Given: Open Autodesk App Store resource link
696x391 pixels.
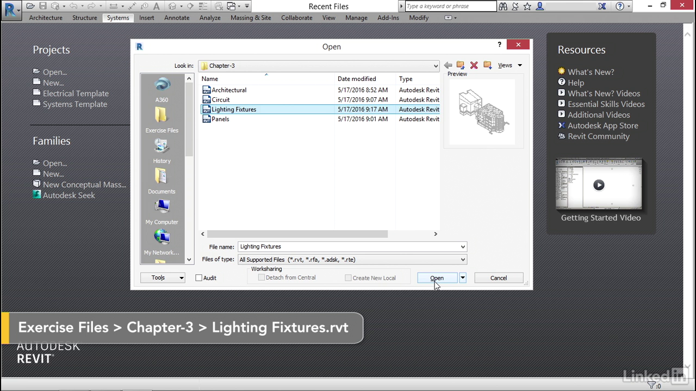Looking at the screenshot, I should (603, 125).
